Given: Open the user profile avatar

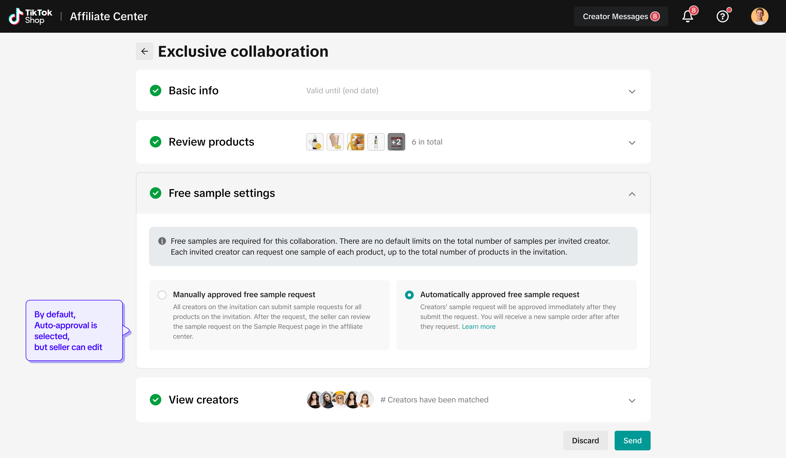Looking at the screenshot, I should pos(759,16).
